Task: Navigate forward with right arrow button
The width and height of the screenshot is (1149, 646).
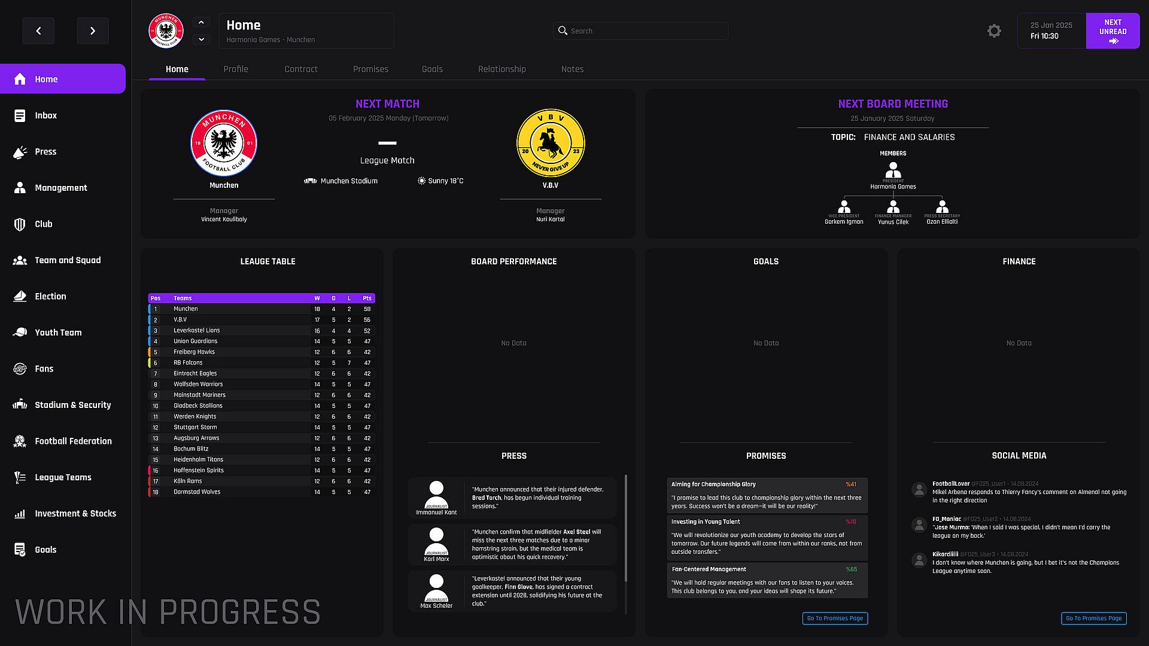Action: pos(93,31)
